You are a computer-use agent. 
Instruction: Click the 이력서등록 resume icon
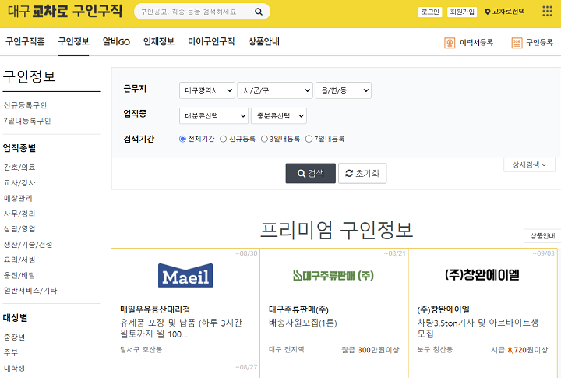coord(450,43)
